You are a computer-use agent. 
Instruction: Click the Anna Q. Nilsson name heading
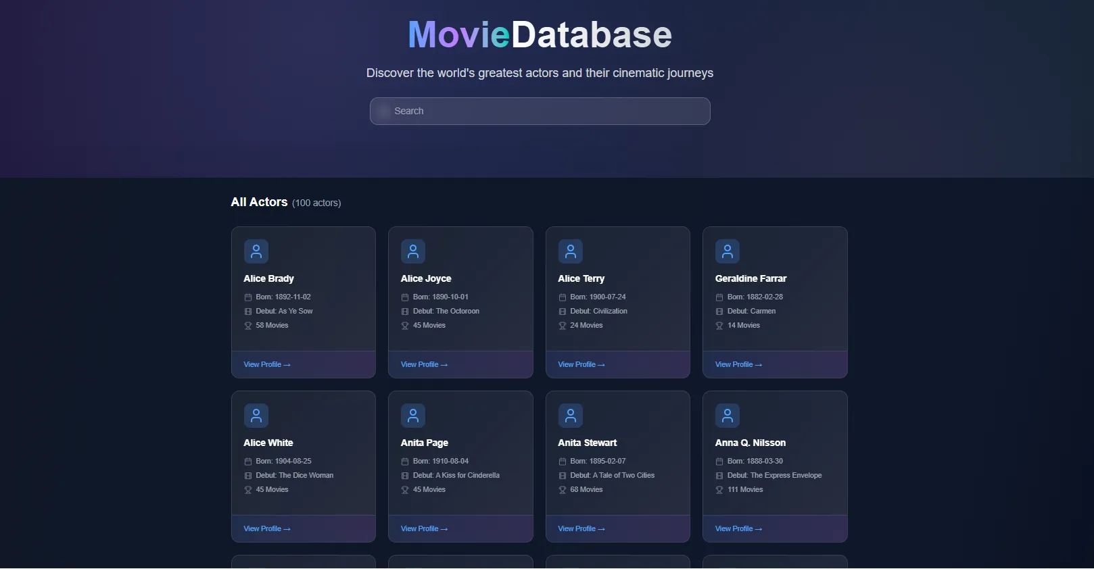[751, 443]
